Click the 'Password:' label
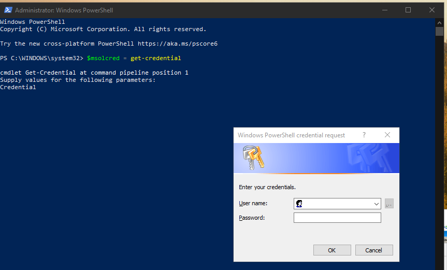447x270 pixels. (252, 218)
